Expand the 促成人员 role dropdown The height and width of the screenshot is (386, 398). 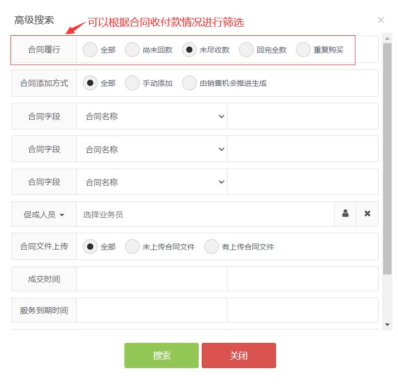click(44, 215)
